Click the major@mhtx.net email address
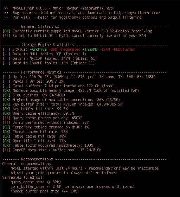Image resolution: width=180 pixels, height=197 pixels. 97,8
